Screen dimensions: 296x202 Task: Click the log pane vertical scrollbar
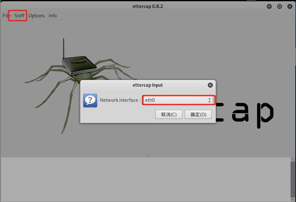pos(292,180)
